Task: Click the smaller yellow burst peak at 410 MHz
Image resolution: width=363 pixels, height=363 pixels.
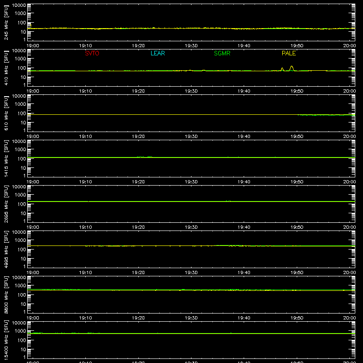Action: pos(282,69)
